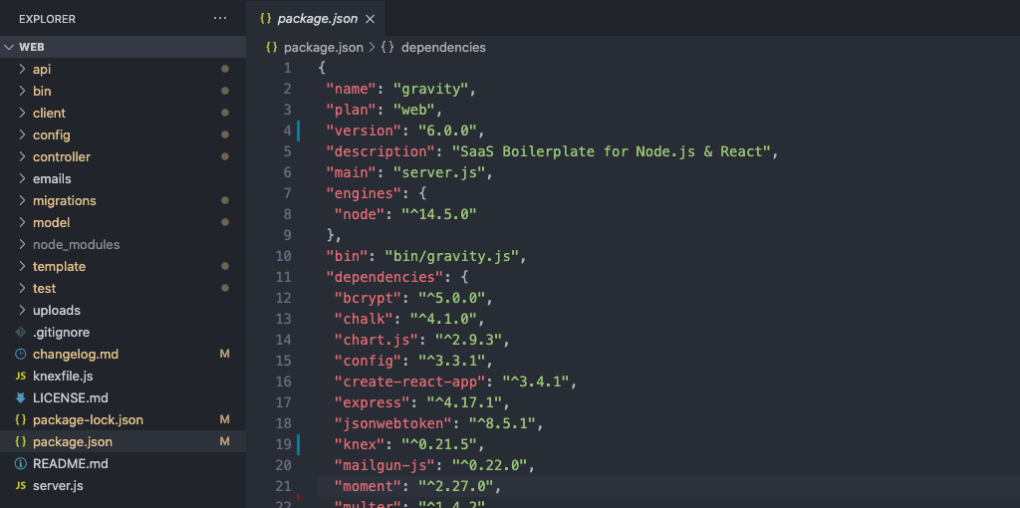The image size is (1020, 508).
Task: Click the "mailgun-js" dependency key
Action: [x=385, y=465]
